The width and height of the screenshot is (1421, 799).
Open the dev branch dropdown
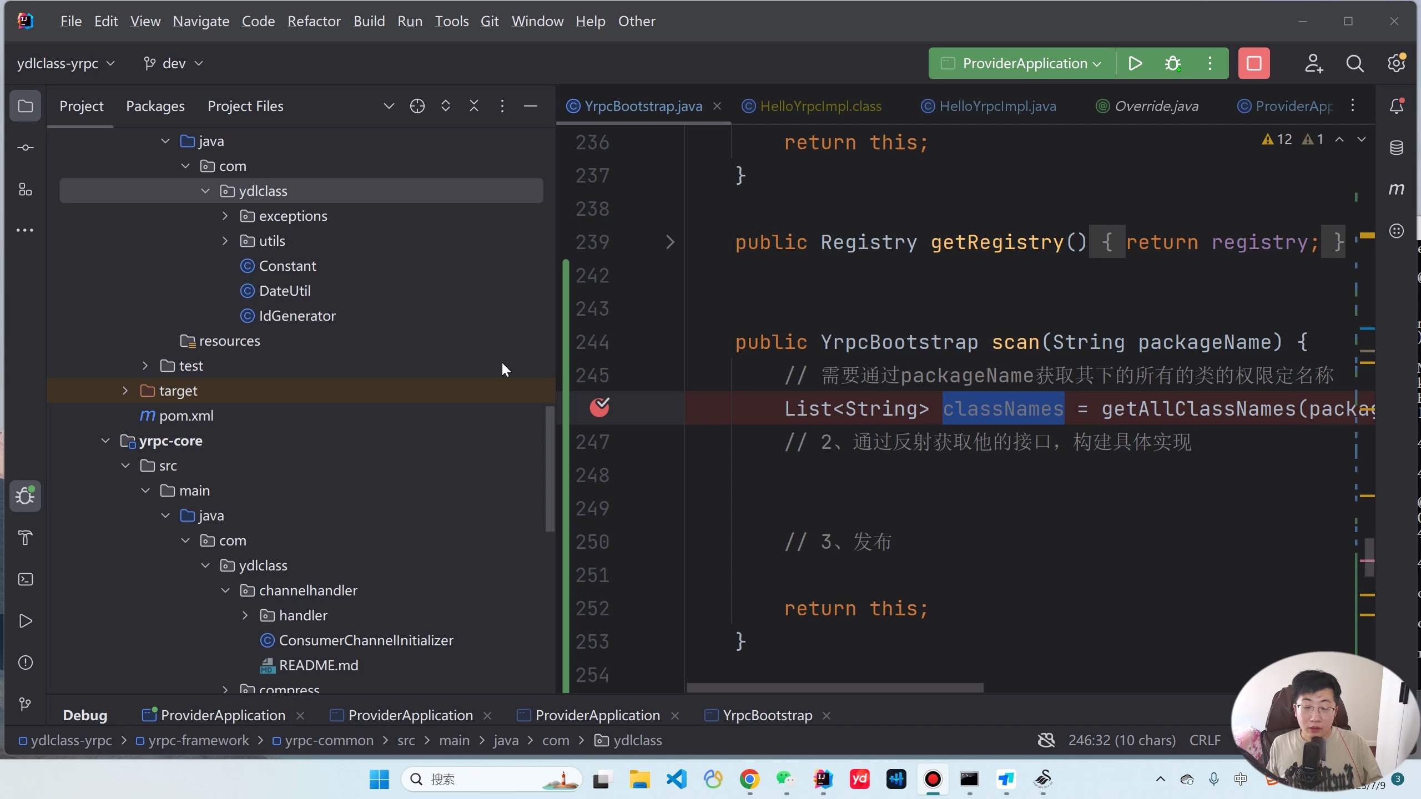tap(173, 63)
